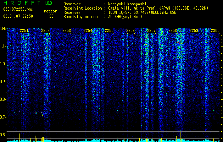The width and height of the screenshot is (223, 142).
Task: Click the HROFFT 1.0.0 title text
Action: coord(28,3)
